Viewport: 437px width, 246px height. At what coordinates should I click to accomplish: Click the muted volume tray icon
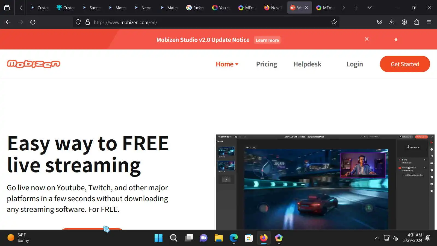point(395,238)
